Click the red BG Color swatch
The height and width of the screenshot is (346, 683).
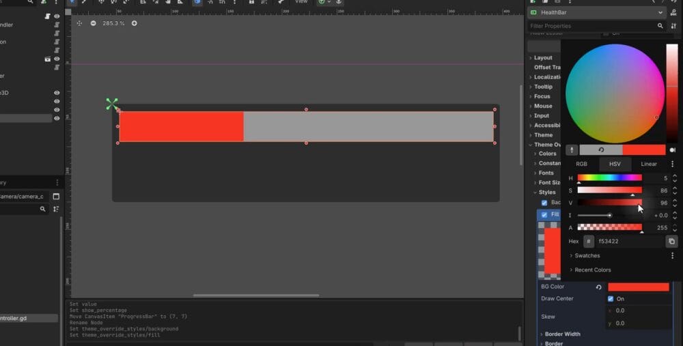638,287
